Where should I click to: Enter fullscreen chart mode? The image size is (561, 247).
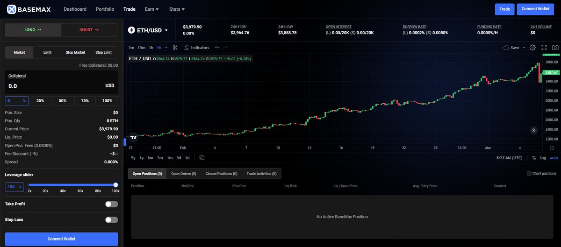tap(544, 48)
